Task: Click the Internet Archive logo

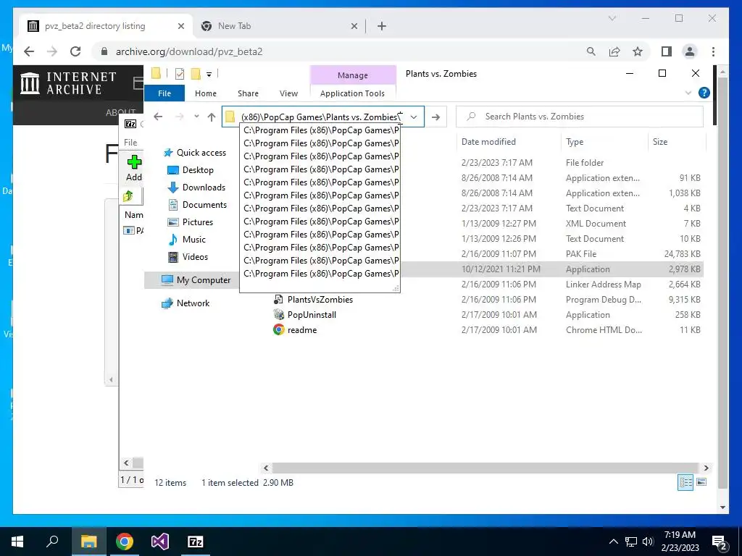Action: pyautogui.click(x=68, y=83)
